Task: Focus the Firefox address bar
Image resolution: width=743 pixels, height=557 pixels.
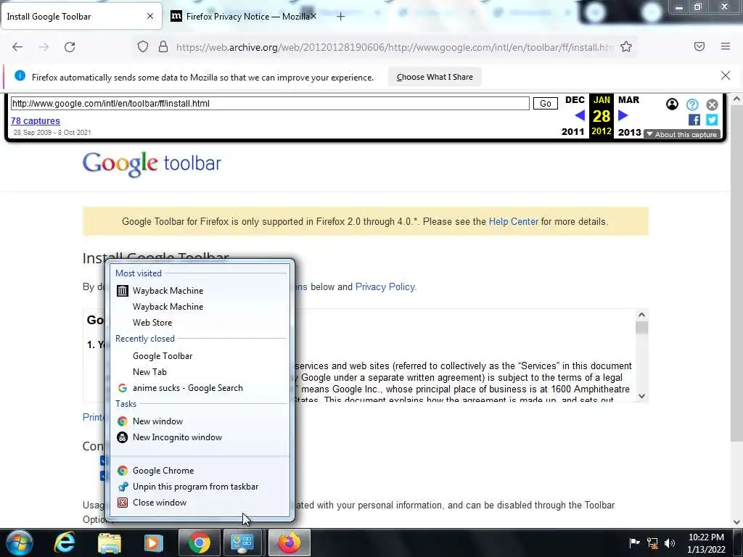Action: coord(394,47)
